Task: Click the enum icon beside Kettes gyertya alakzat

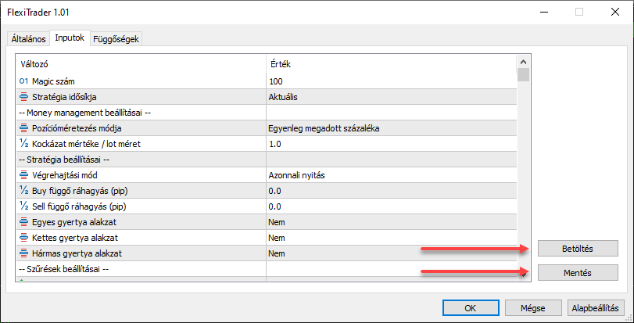Action: [23, 238]
